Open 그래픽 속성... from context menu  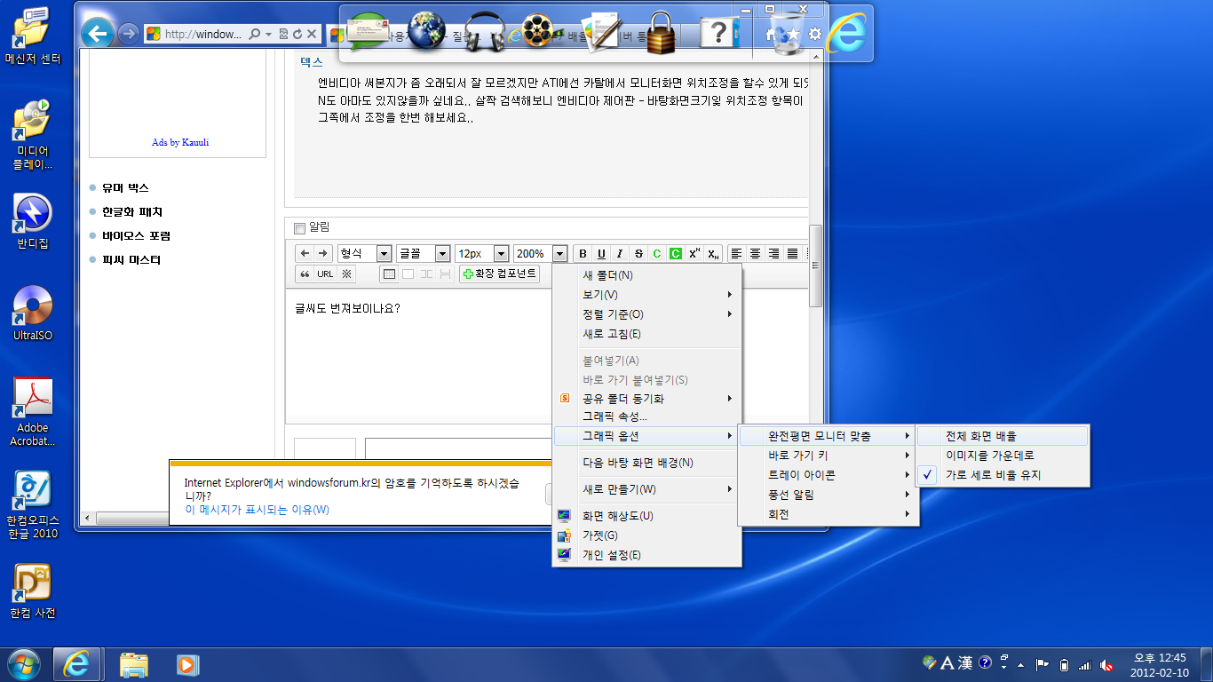646,416
